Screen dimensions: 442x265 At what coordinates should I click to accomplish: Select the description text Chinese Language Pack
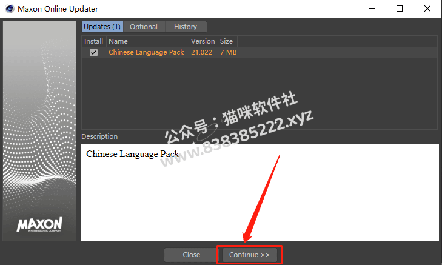coord(133,154)
